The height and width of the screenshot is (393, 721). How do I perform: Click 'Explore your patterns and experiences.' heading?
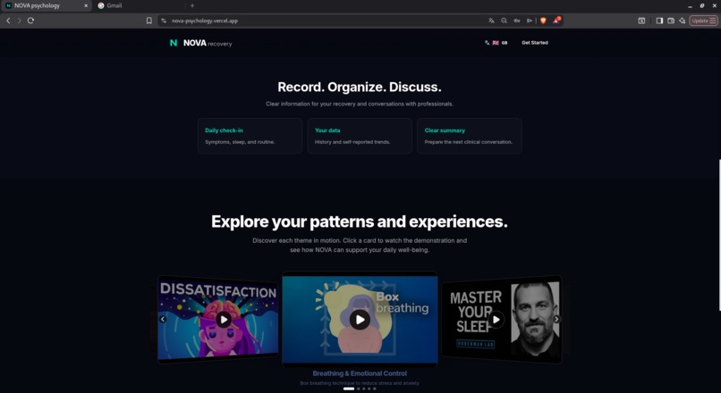tap(360, 222)
